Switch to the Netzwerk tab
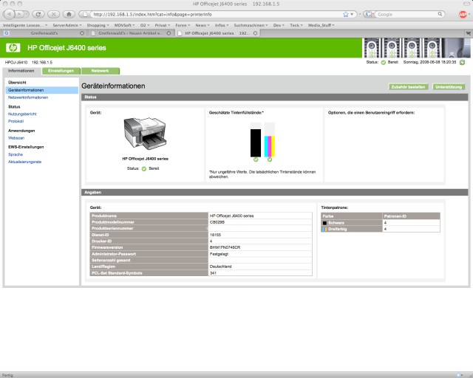This screenshot has width=473, height=378. click(x=101, y=71)
